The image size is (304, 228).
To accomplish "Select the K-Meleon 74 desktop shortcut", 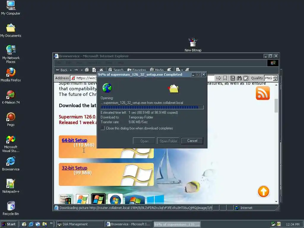I will [x=11, y=97].
